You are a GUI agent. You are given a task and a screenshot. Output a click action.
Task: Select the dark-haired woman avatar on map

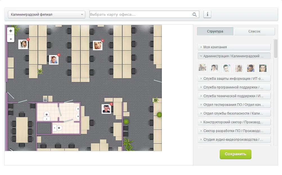point(53,60)
